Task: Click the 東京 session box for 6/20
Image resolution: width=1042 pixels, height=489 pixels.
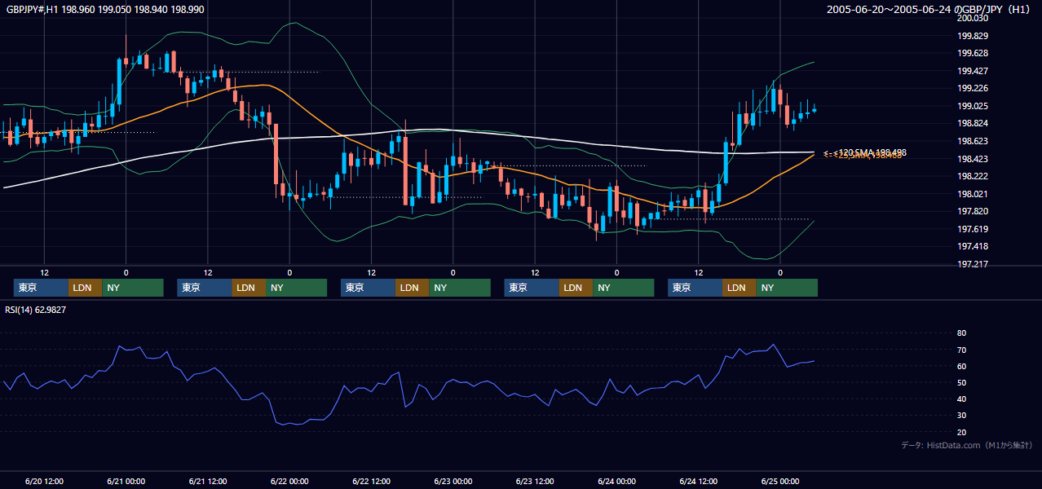Action: click(x=41, y=288)
